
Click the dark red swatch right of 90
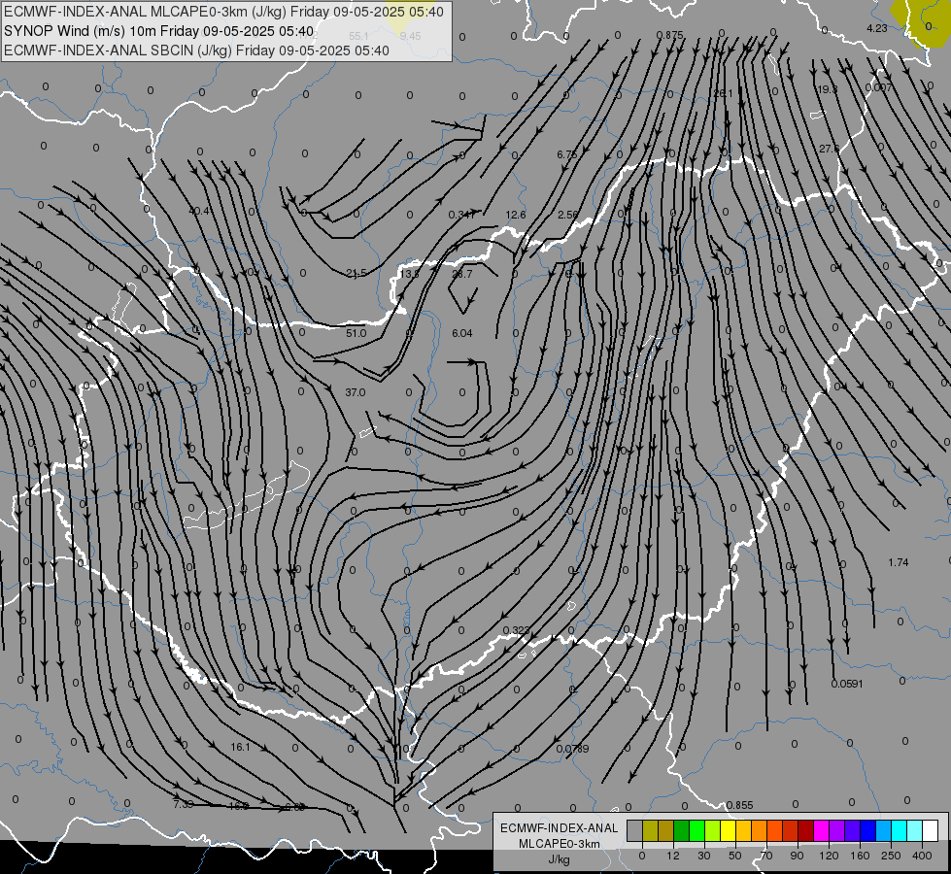[805, 830]
